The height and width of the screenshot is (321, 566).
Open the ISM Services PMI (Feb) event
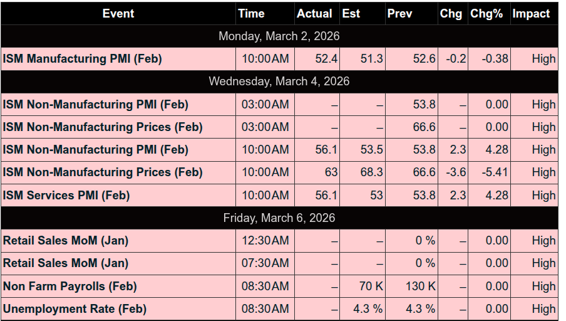point(66,195)
